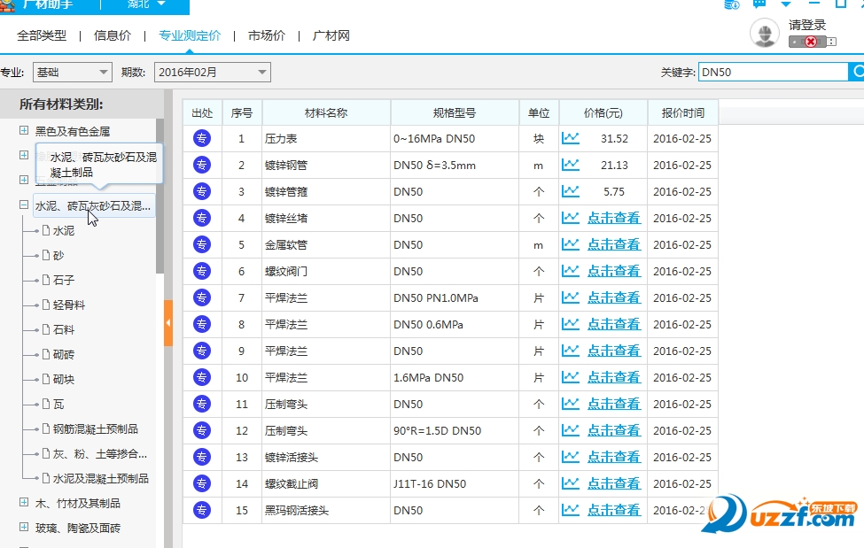Click the 材料名称 column header
Image resolution: width=864 pixels, height=548 pixels.
pyautogui.click(x=326, y=113)
